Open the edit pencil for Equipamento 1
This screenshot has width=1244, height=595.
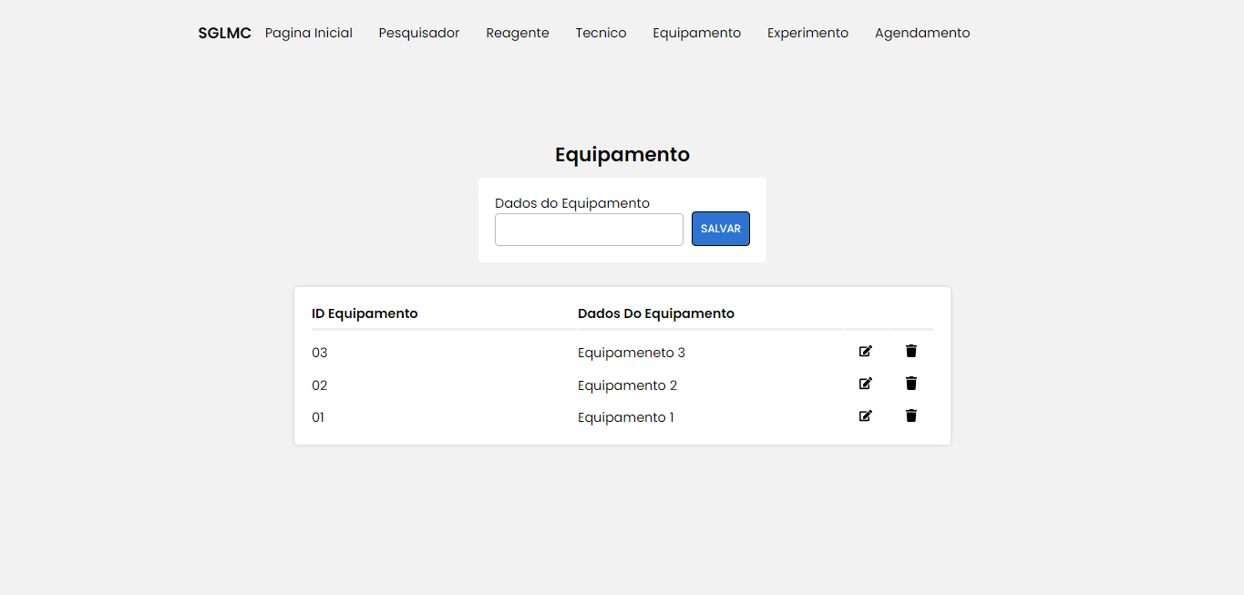tap(865, 416)
